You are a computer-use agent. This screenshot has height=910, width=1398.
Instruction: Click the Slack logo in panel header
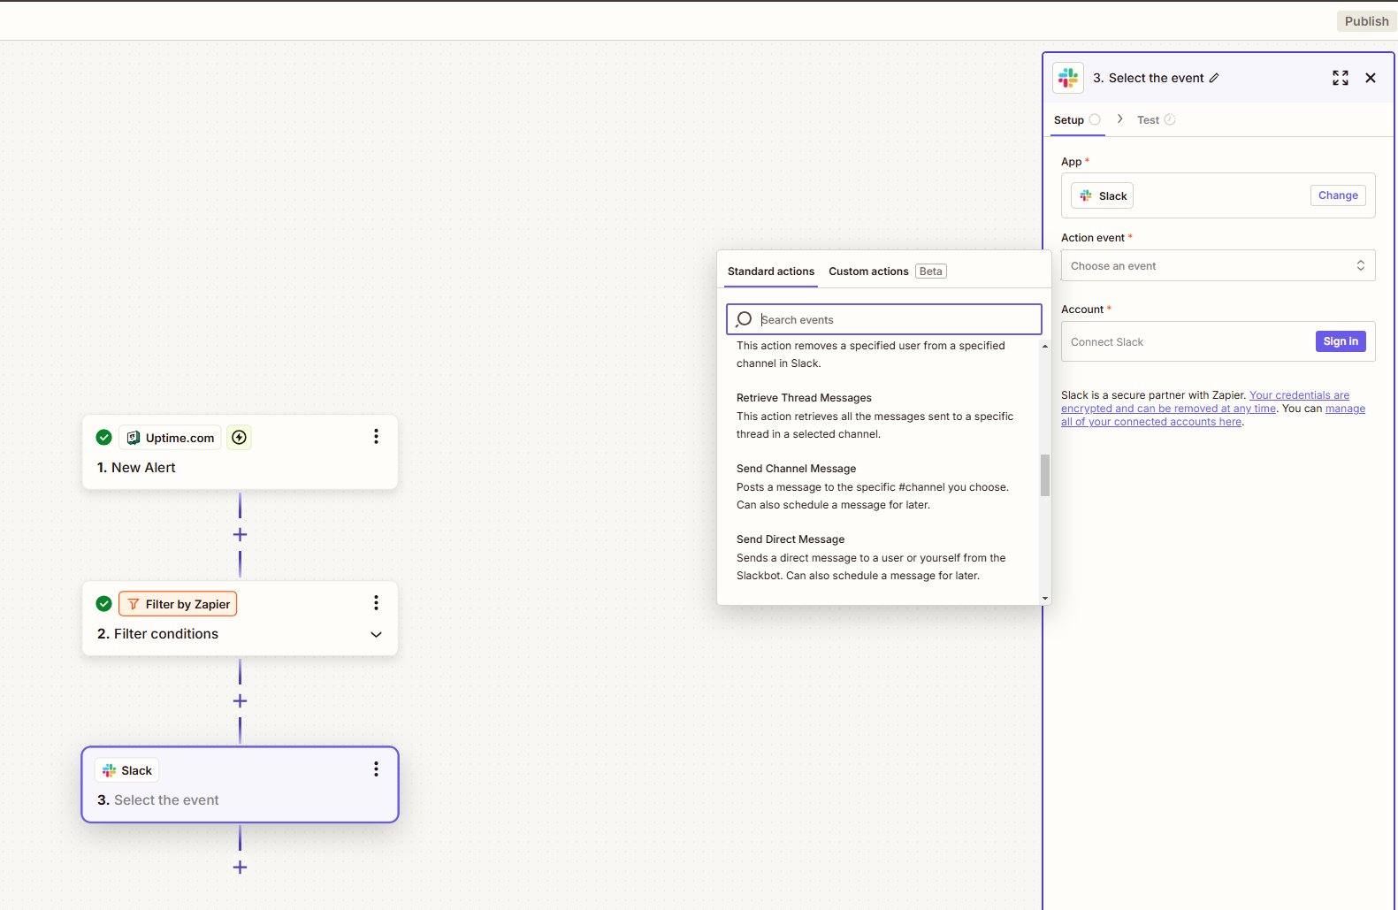tap(1068, 78)
